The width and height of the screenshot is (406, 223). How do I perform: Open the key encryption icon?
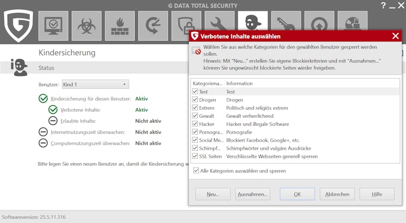point(286,22)
